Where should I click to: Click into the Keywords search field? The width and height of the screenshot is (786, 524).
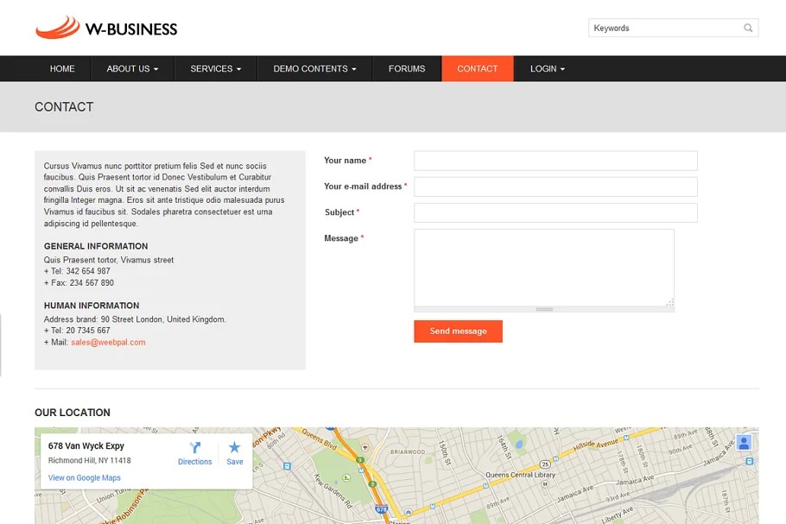pos(663,28)
